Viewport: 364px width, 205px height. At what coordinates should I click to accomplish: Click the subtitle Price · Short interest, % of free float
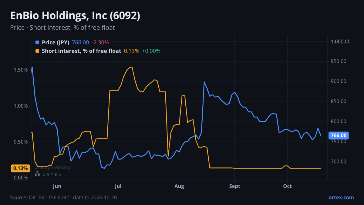click(x=62, y=28)
